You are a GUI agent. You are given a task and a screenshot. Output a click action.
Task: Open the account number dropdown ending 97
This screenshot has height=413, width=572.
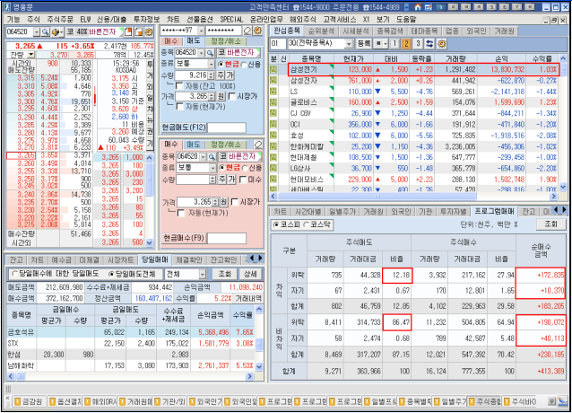[x=201, y=31]
